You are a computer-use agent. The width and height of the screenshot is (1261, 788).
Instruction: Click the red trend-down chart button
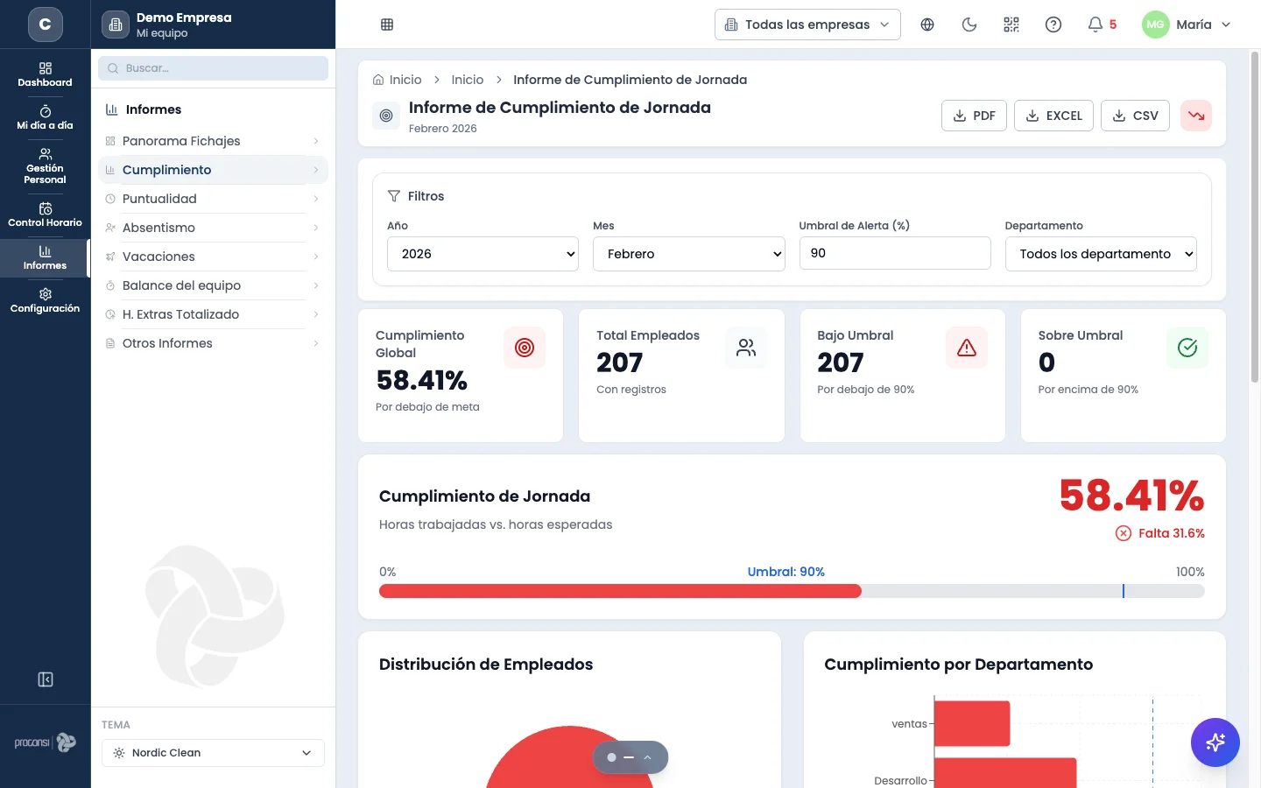(1196, 116)
